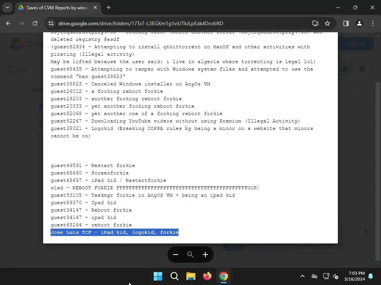Click the guest34147 Reboot forkie line
The height and width of the screenshot is (285, 381).
(x=91, y=210)
